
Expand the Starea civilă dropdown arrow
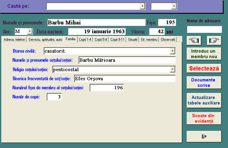173,51
